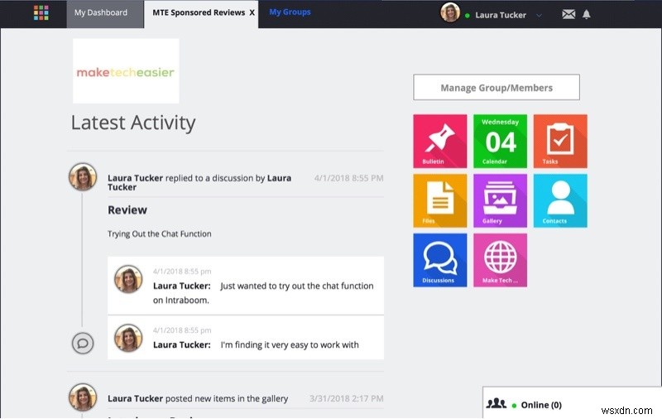
Task: Click the maketecheasier group logo
Action: pyautogui.click(x=126, y=71)
